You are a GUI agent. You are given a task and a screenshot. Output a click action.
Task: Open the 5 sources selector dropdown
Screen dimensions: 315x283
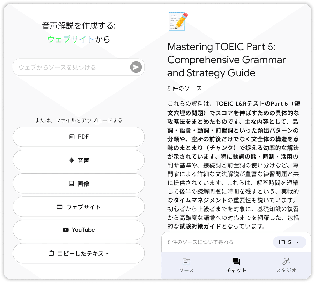pyautogui.click(x=290, y=242)
